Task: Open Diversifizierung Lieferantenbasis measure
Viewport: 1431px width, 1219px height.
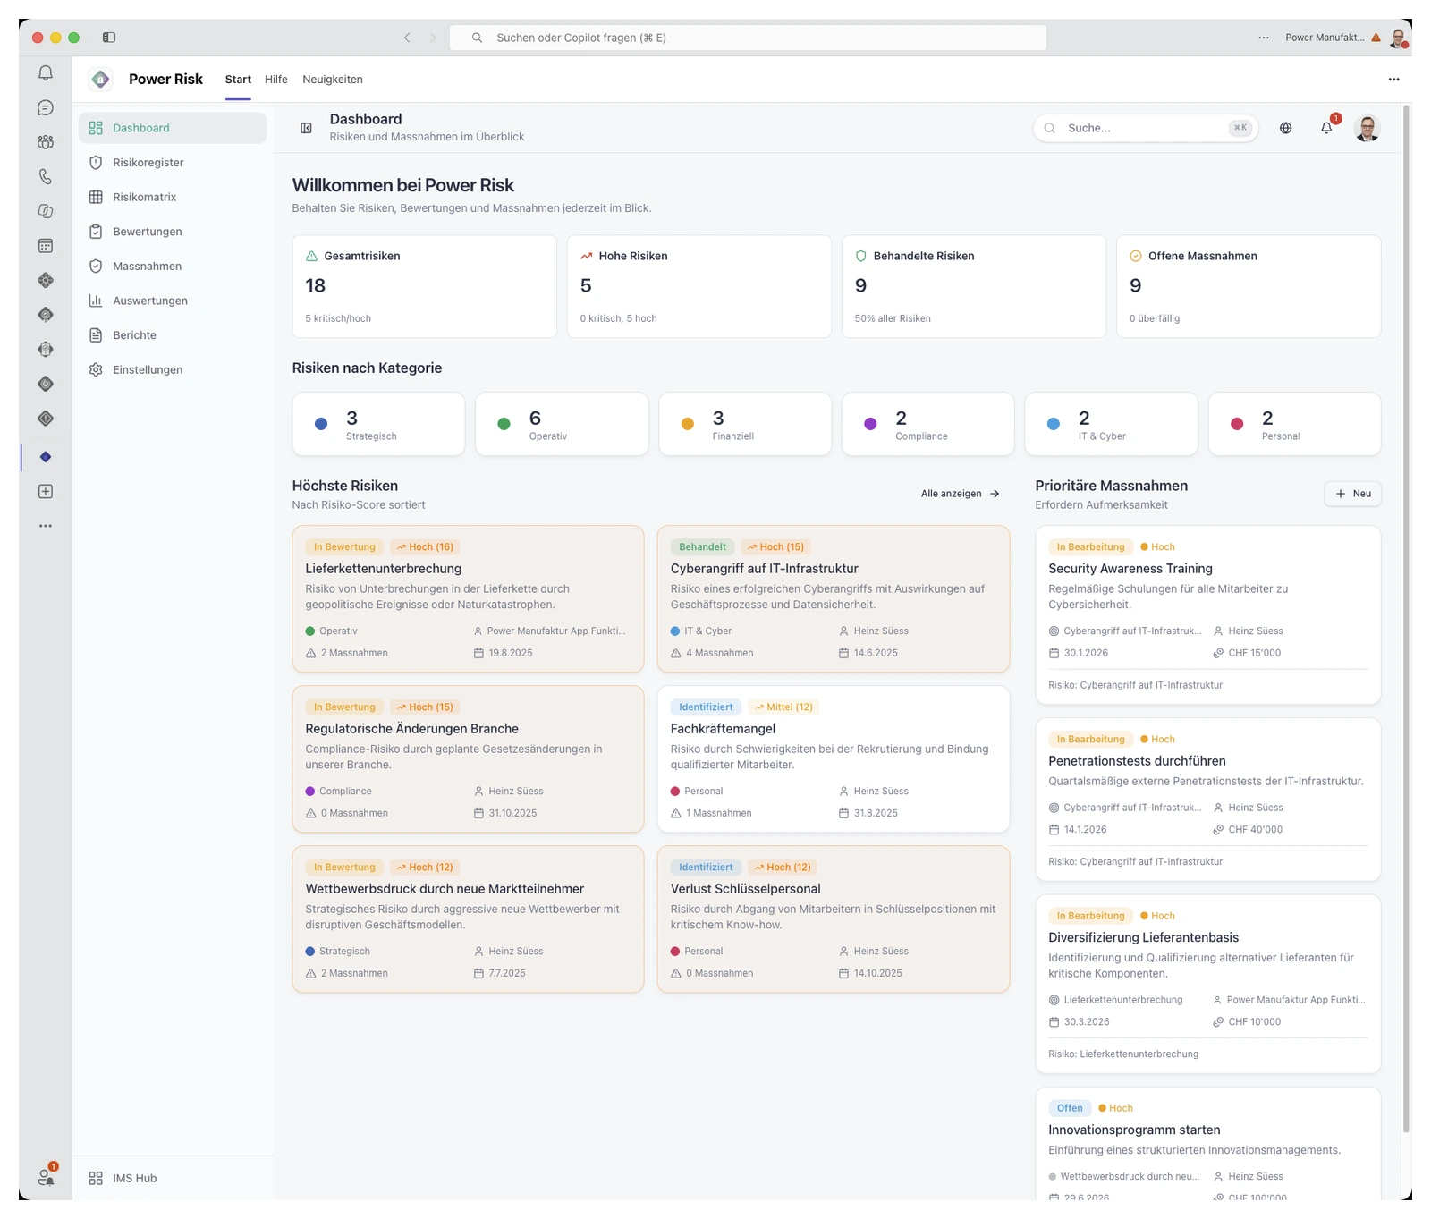Action: (x=1208, y=983)
